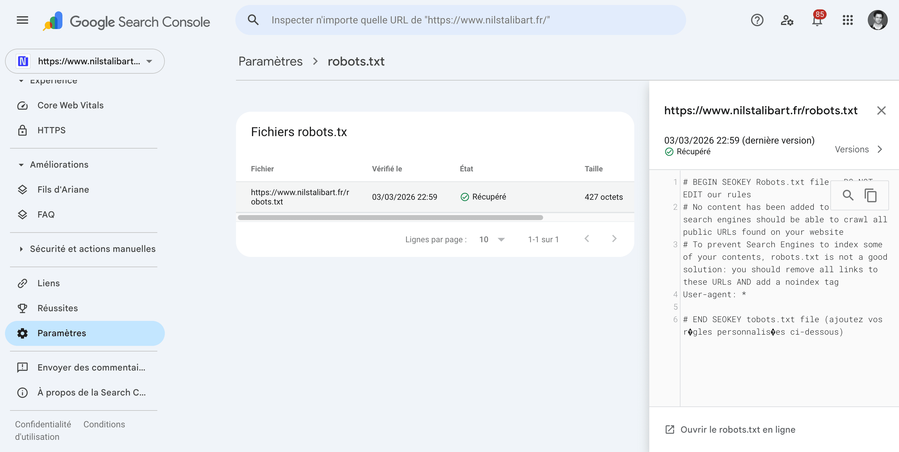Open the Versions list chevron
The height and width of the screenshot is (452, 899).
point(880,150)
